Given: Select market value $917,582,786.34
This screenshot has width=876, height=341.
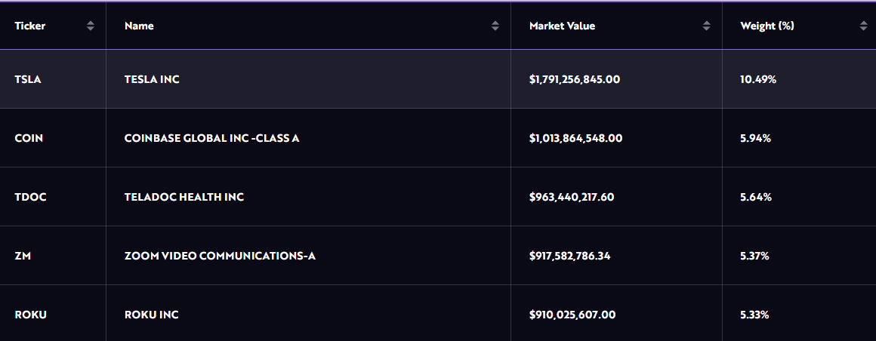Looking at the screenshot, I should point(570,257).
